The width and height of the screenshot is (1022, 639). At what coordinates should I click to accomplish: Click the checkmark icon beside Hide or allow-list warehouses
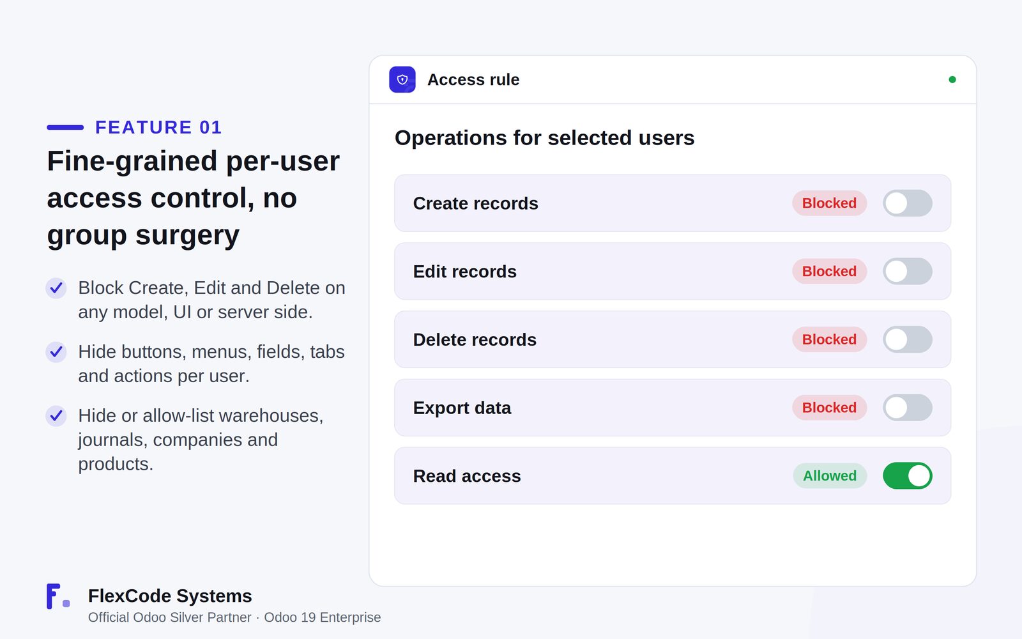(x=56, y=416)
